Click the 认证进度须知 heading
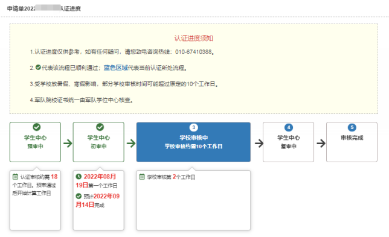The height and width of the screenshot is (237, 389). pyautogui.click(x=193, y=38)
